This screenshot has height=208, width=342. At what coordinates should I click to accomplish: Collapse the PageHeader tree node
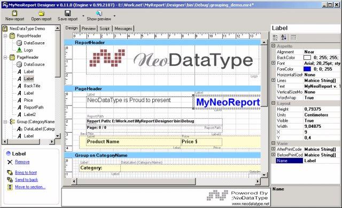tap(5, 57)
